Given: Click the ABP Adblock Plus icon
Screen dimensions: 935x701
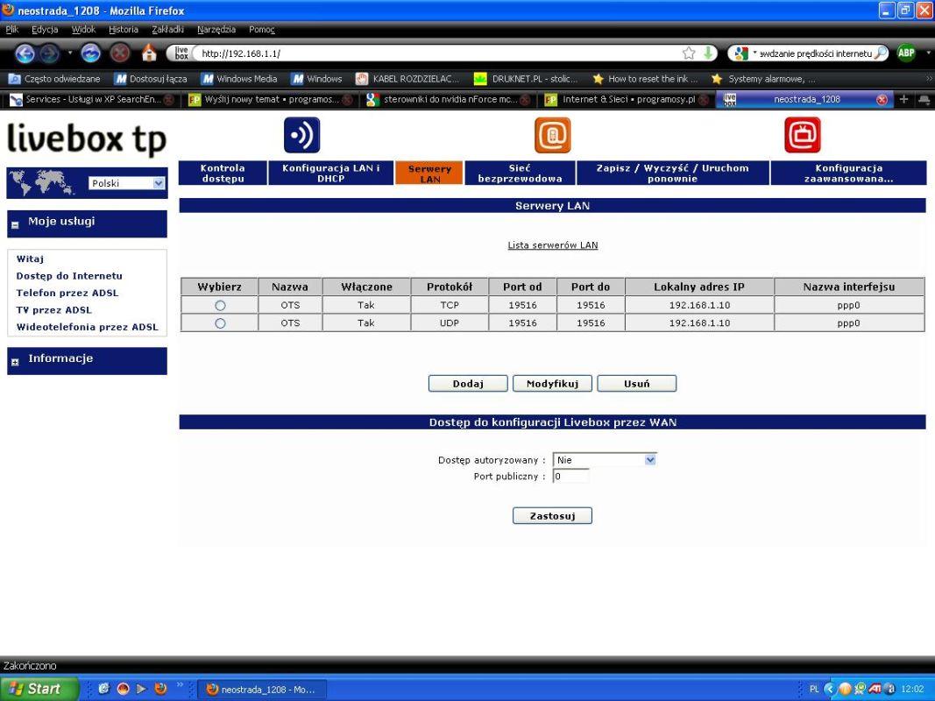Looking at the screenshot, I should (906, 53).
